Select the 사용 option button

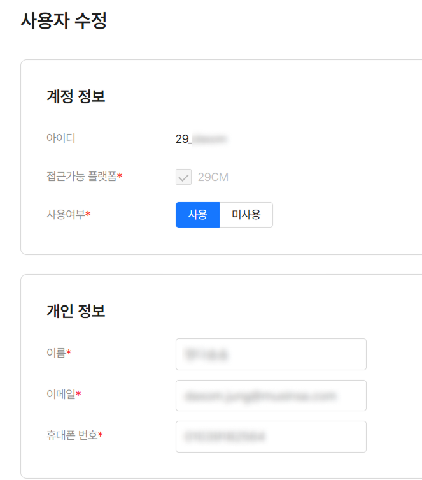pyautogui.click(x=197, y=215)
